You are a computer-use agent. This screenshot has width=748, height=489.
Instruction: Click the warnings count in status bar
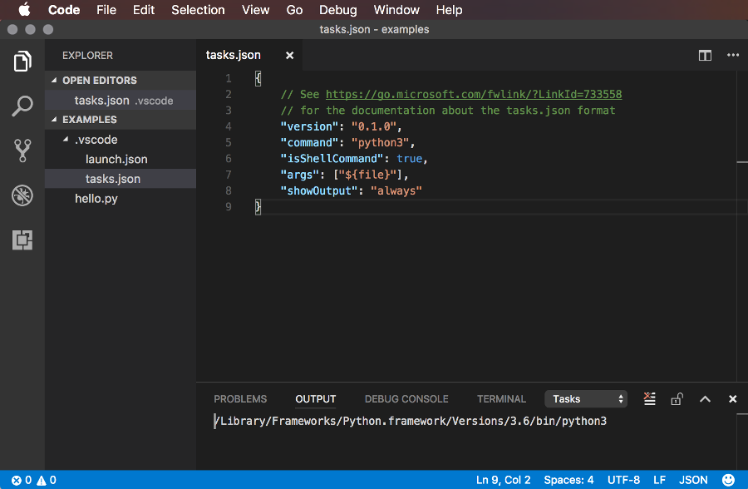tap(47, 480)
